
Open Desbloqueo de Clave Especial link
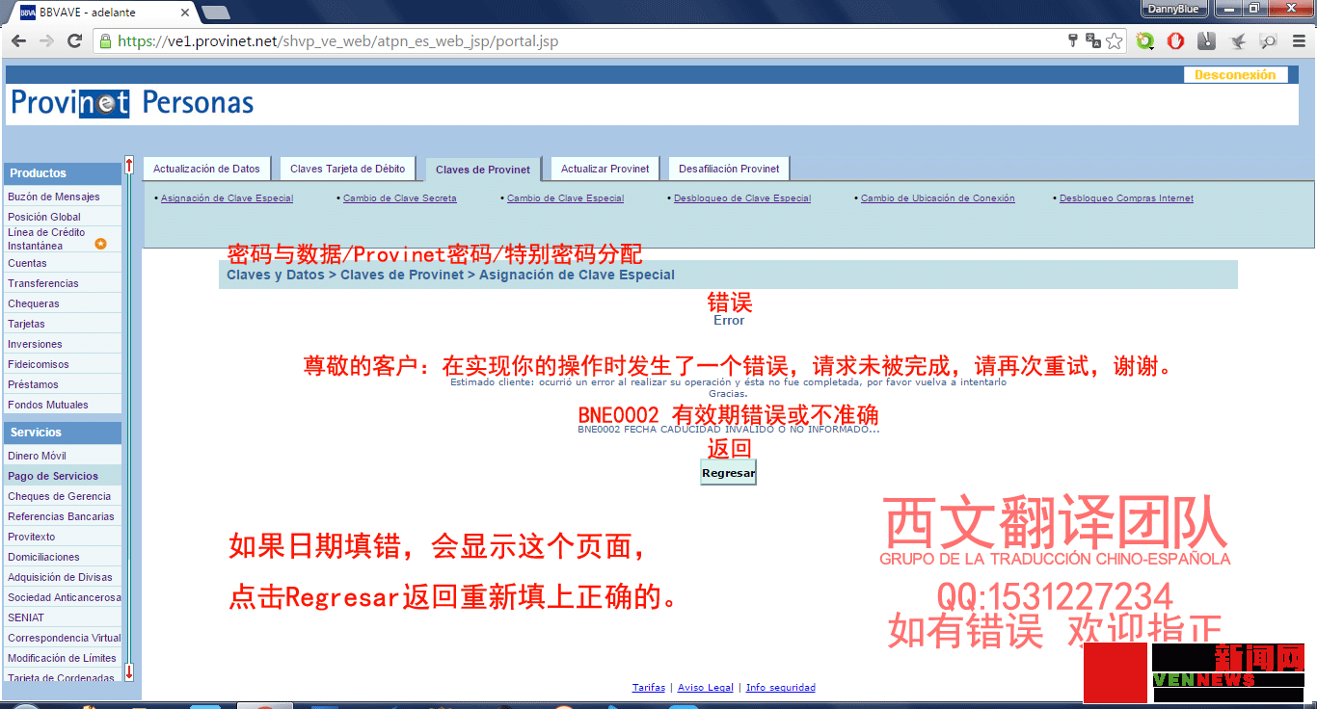742,198
